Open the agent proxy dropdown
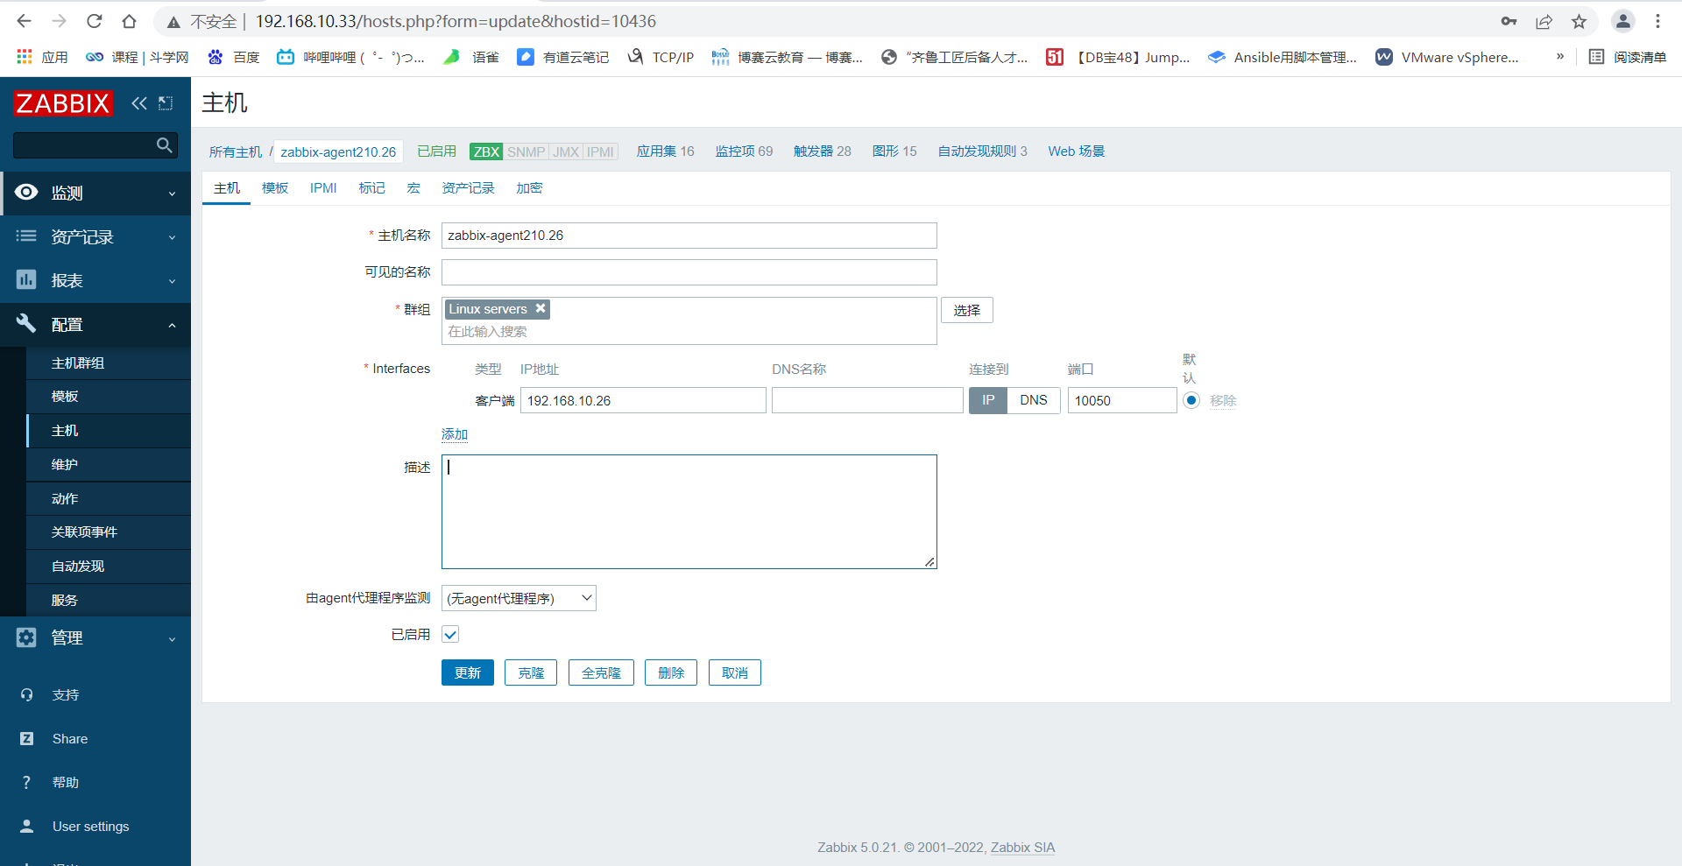This screenshot has width=1682, height=866. 519,598
